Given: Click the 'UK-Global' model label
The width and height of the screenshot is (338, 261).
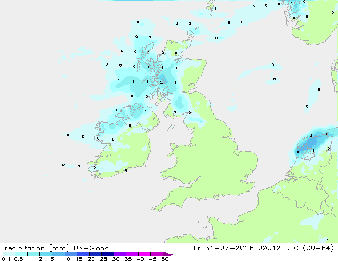Looking at the screenshot, I should [x=92, y=248].
